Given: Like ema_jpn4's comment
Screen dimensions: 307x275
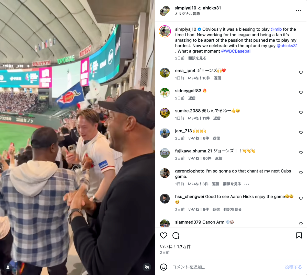Looking at the screenshot, I should tap(301, 73).
